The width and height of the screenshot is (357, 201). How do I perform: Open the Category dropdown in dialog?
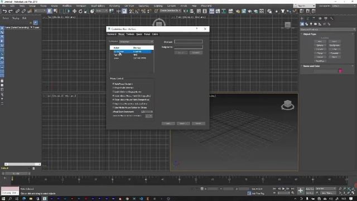click(x=136, y=42)
